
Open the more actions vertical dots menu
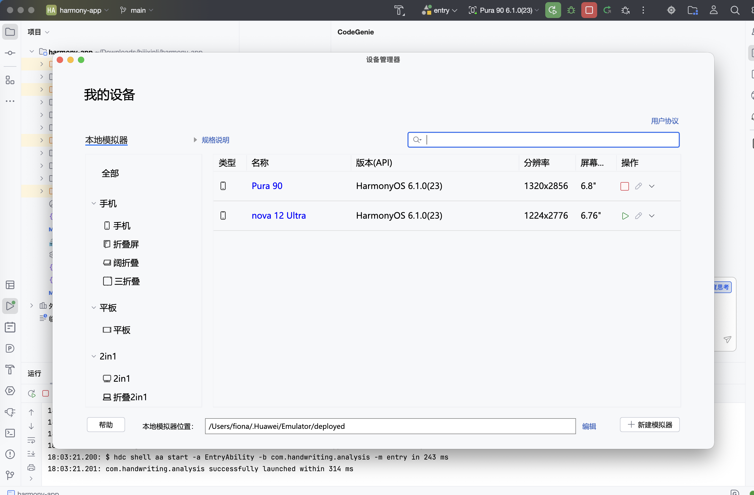[x=643, y=10]
